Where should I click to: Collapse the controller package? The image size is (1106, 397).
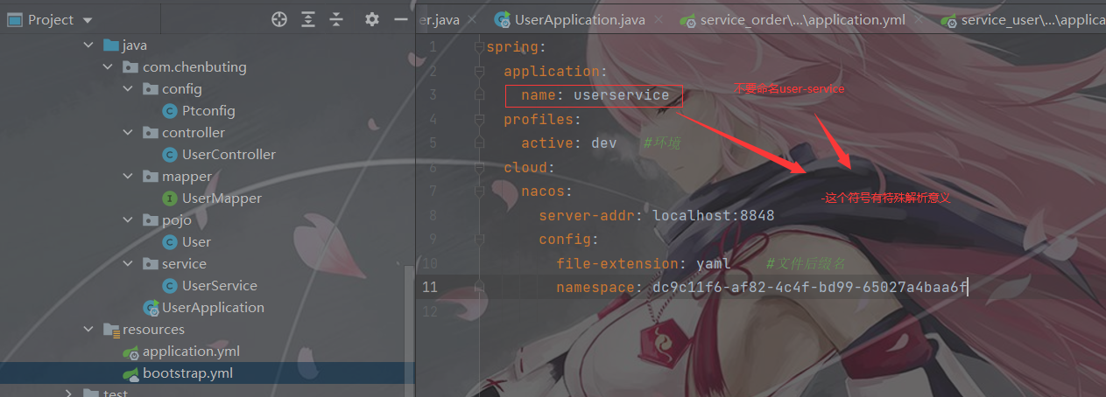128,133
